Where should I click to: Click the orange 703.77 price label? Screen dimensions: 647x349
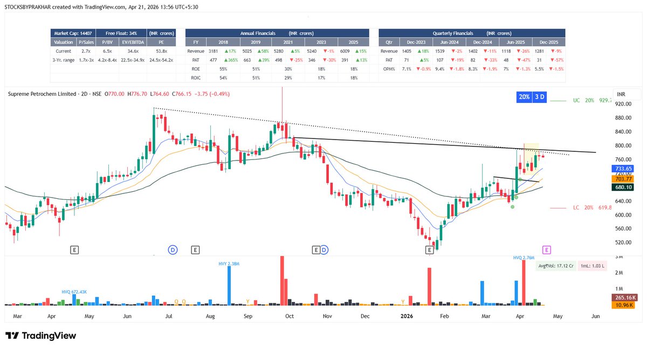click(x=624, y=178)
